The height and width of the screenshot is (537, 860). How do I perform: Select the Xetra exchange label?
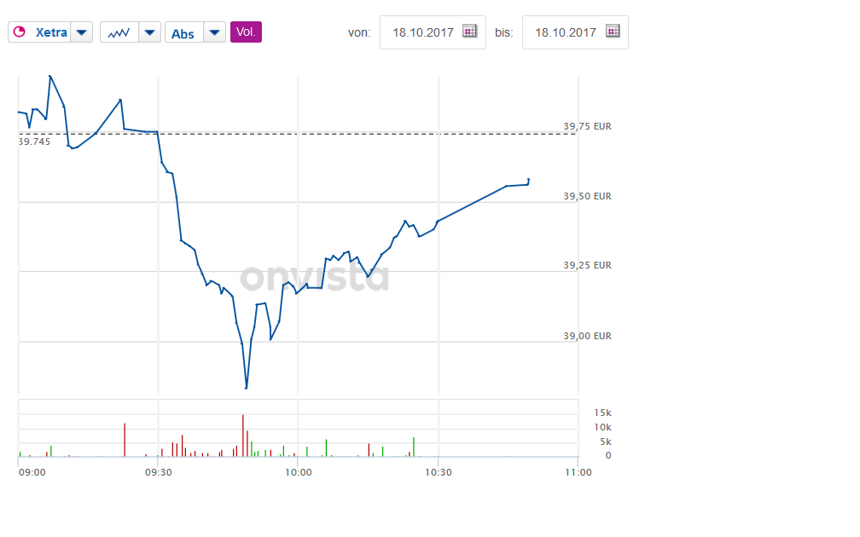point(53,33)
